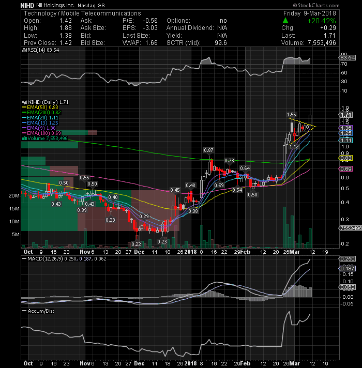
Task: Click the 1.11 EMA axis tag
Action: (345, 141)
